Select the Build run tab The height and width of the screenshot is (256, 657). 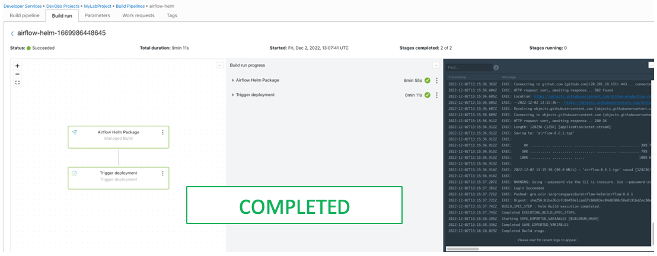click(62, 15)
